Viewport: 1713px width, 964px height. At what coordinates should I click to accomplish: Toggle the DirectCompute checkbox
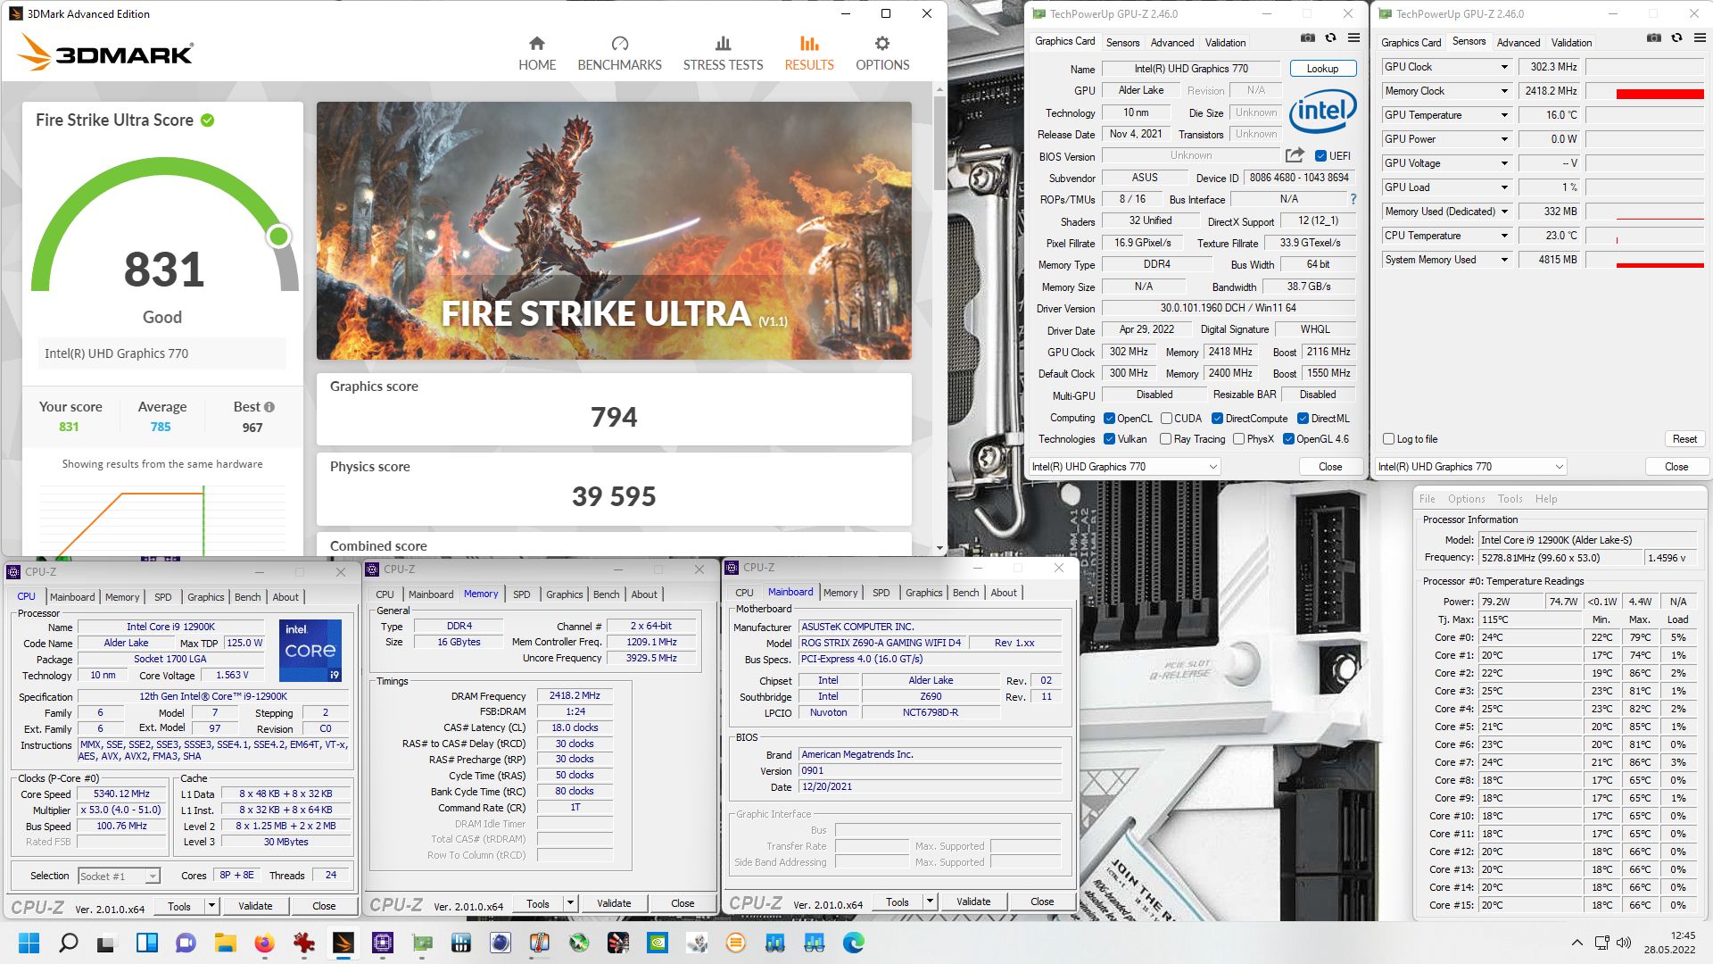point(1217,418)
